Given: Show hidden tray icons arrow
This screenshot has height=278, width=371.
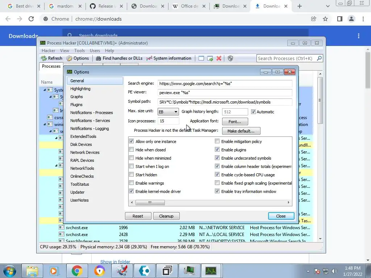Looking at the screenshot, I should coord(308,271).
